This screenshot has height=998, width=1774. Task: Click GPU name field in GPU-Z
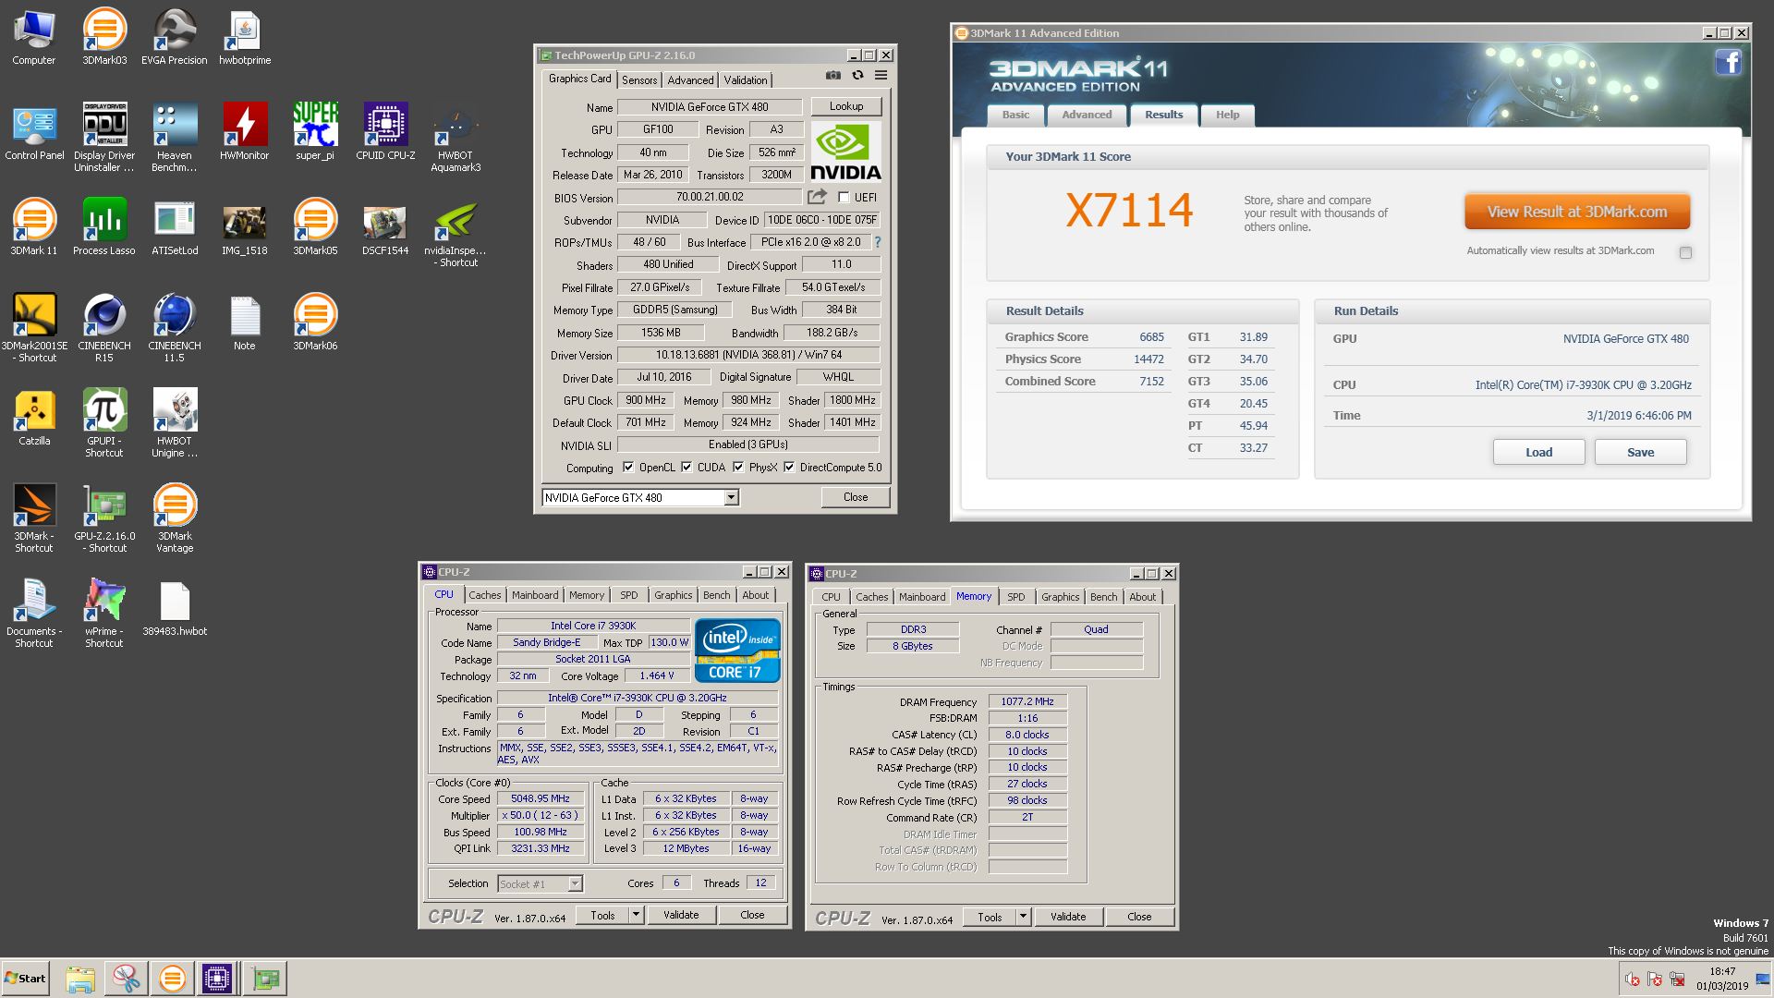709,107
